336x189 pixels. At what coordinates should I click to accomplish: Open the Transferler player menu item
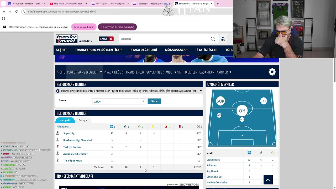point(135,72)
